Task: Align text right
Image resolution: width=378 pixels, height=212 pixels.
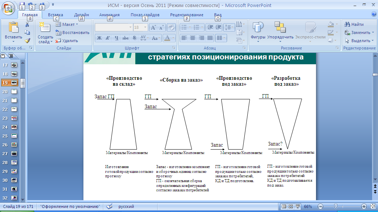Action: (201, 38)
